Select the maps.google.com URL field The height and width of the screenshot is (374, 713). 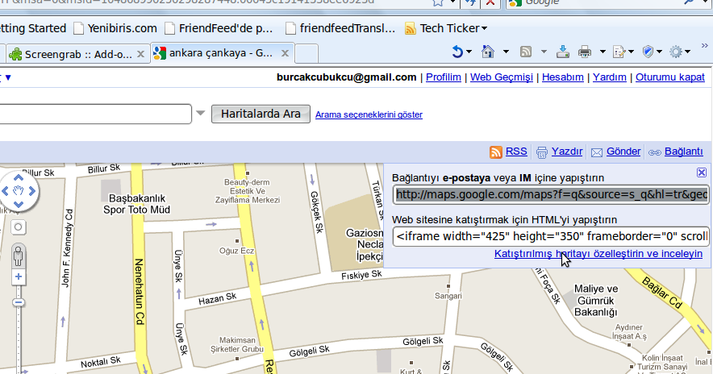point(551,194)
